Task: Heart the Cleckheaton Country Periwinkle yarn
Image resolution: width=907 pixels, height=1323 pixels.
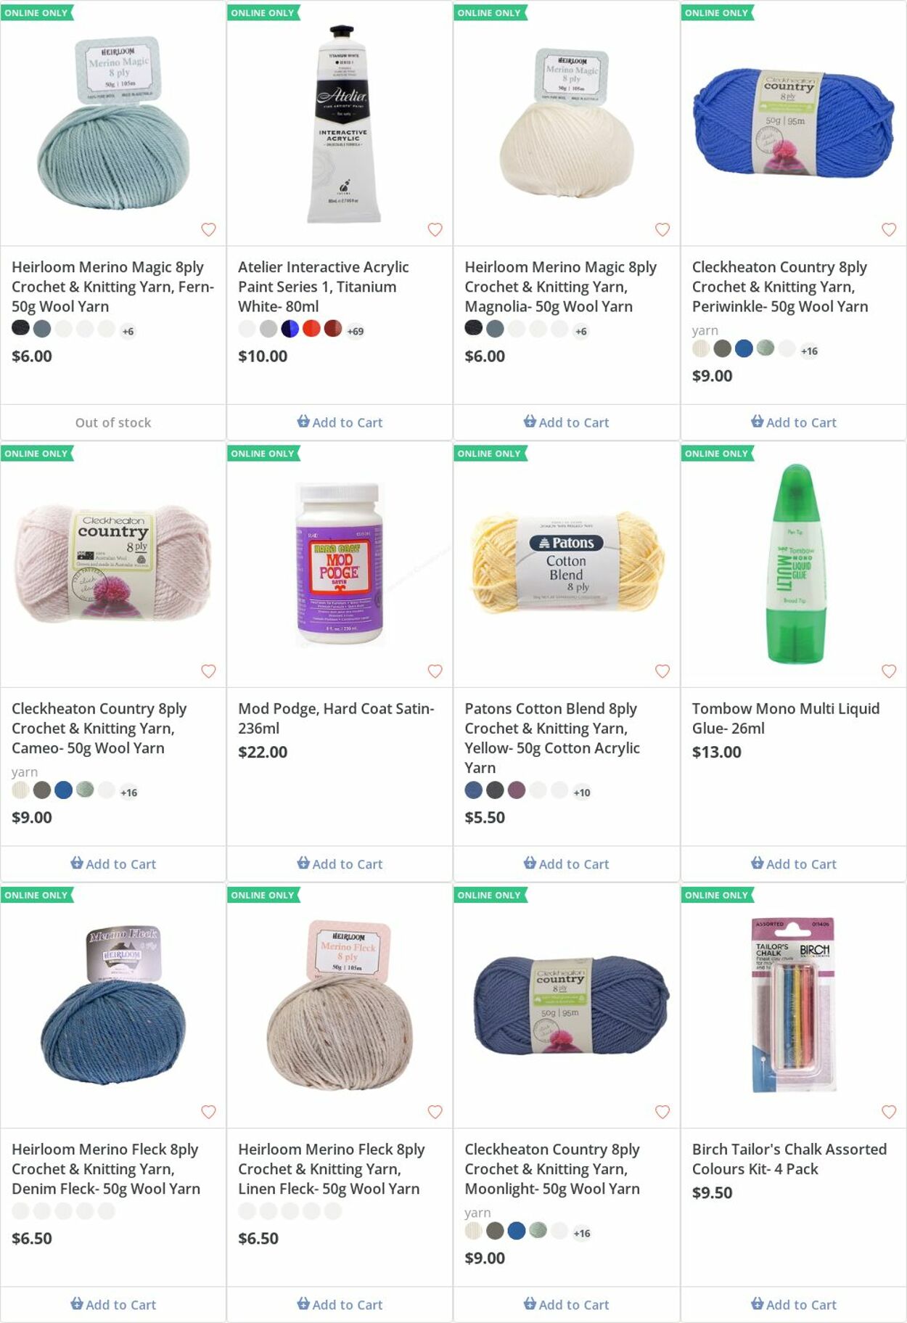Action: tap(888, 229)
